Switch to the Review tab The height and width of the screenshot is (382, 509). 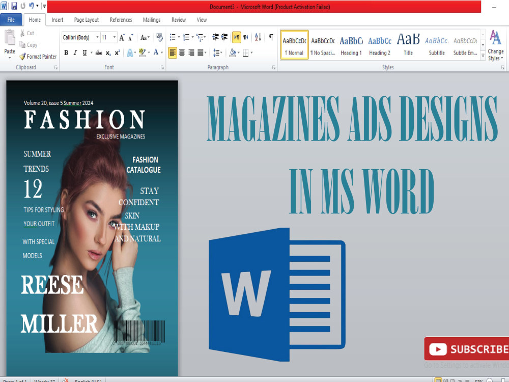tap(179, 20)
